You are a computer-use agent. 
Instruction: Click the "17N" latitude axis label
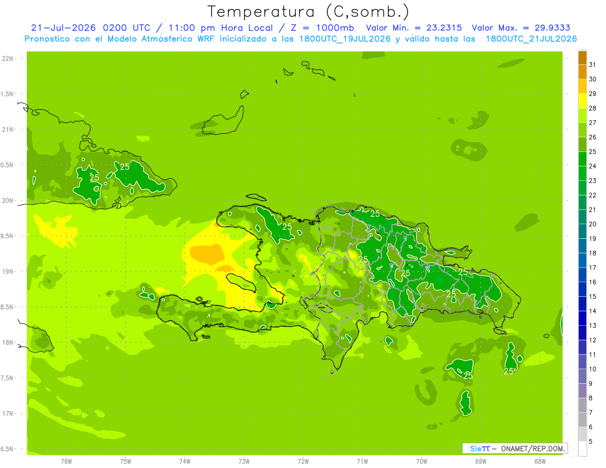pyautogui.click(x=8, y=413)
